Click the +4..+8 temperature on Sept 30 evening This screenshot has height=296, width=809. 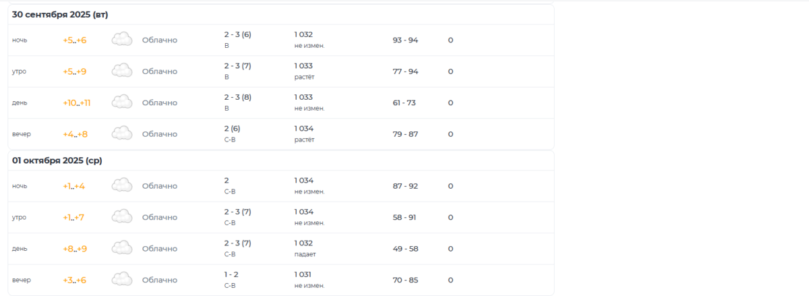click(75, 134)
